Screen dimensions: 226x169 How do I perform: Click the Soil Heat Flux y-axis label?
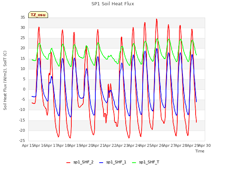click(x=5, y=80)
